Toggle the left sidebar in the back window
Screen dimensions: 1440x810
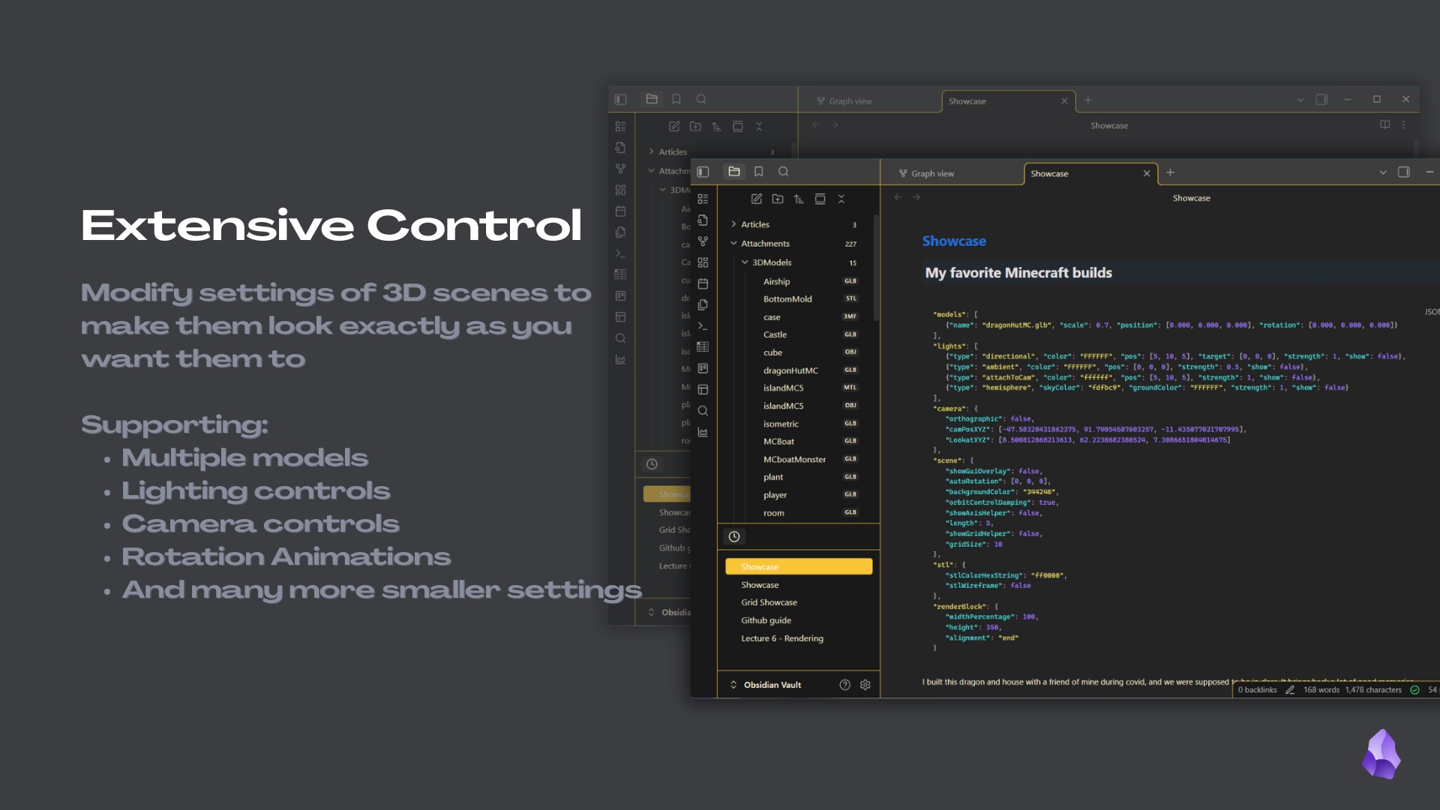point(620,99)
